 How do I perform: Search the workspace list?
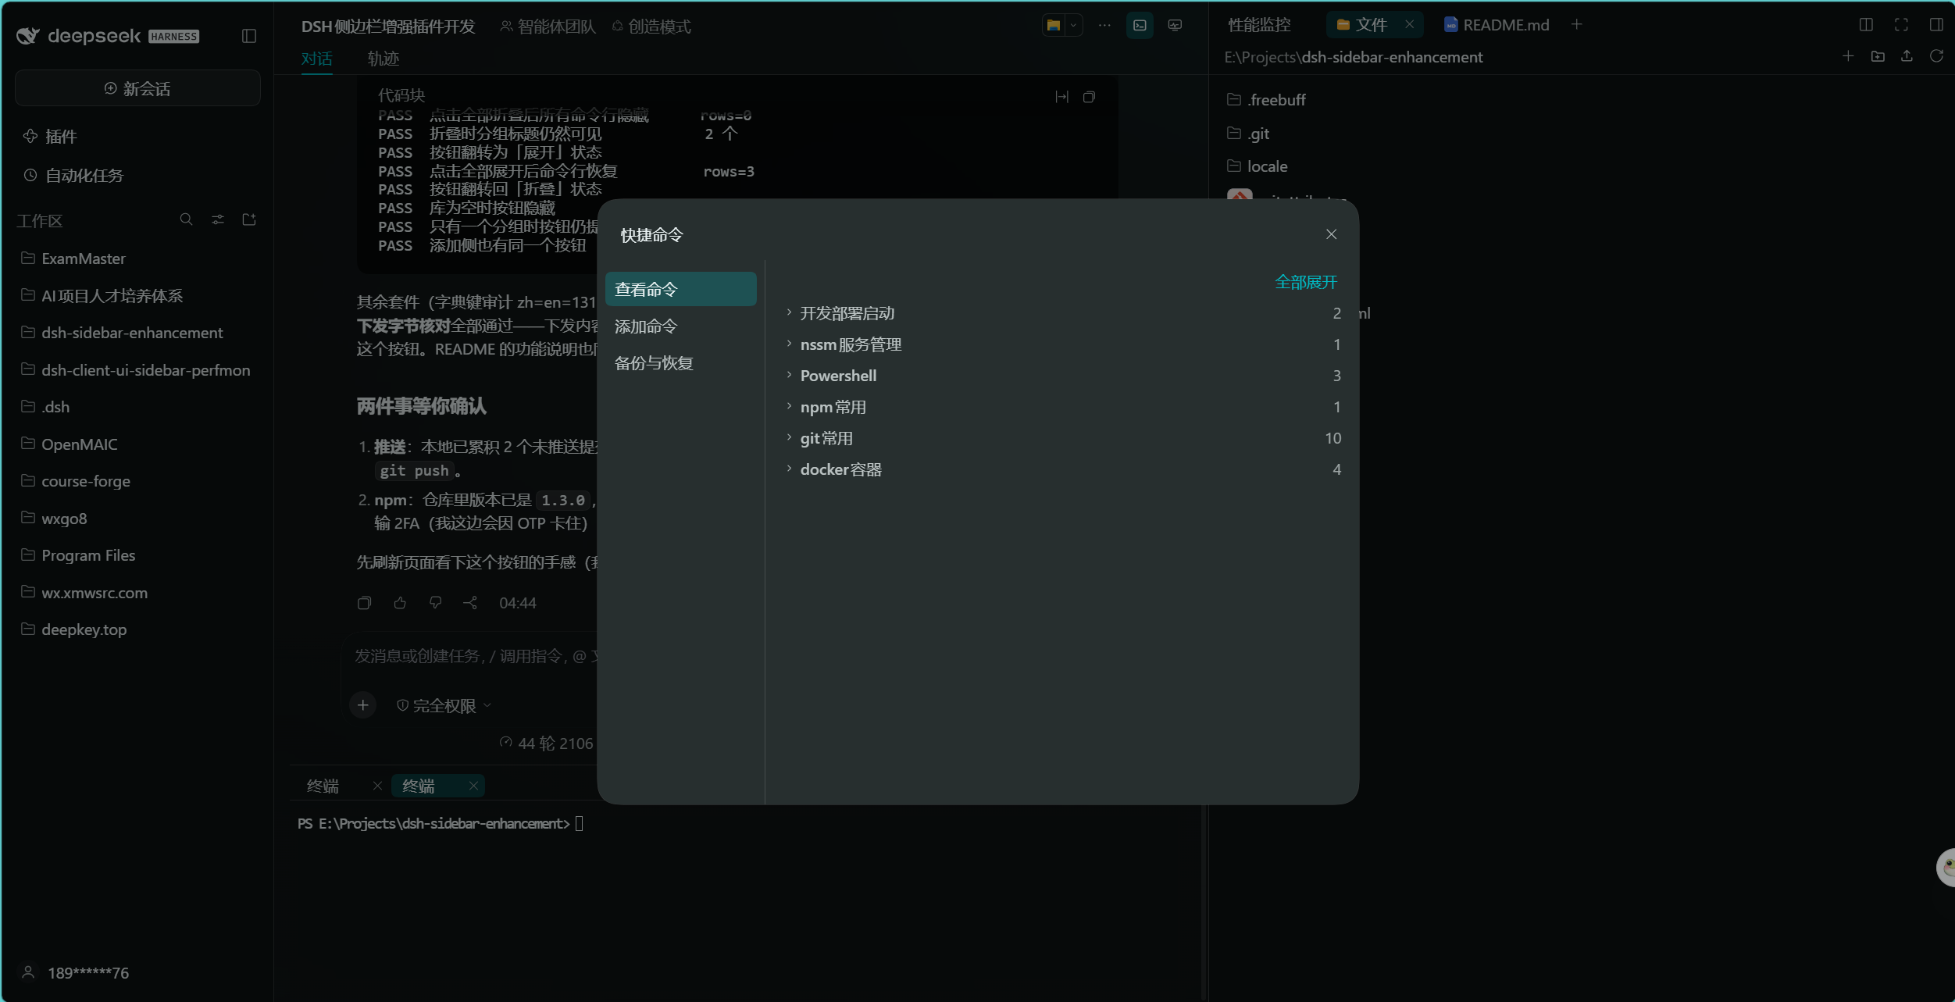[186, 219]
